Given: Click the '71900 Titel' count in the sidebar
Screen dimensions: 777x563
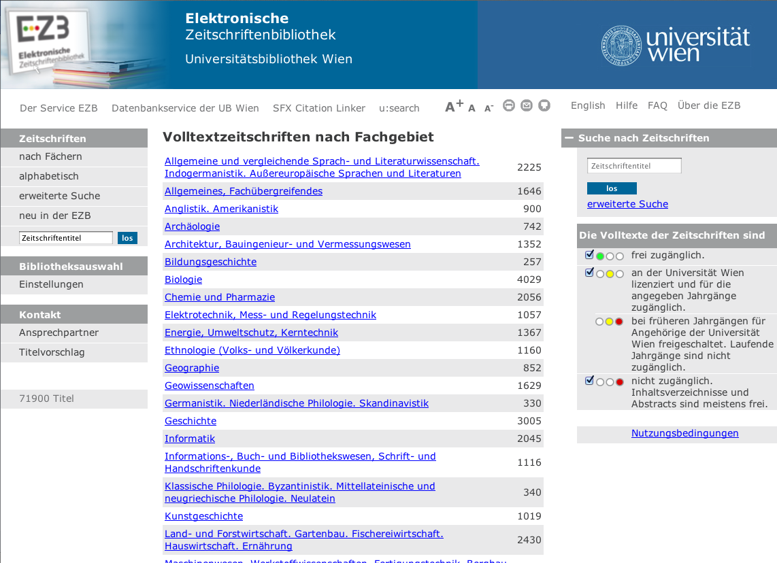Looking at the screenshot, I should click(x=46, y=398).
